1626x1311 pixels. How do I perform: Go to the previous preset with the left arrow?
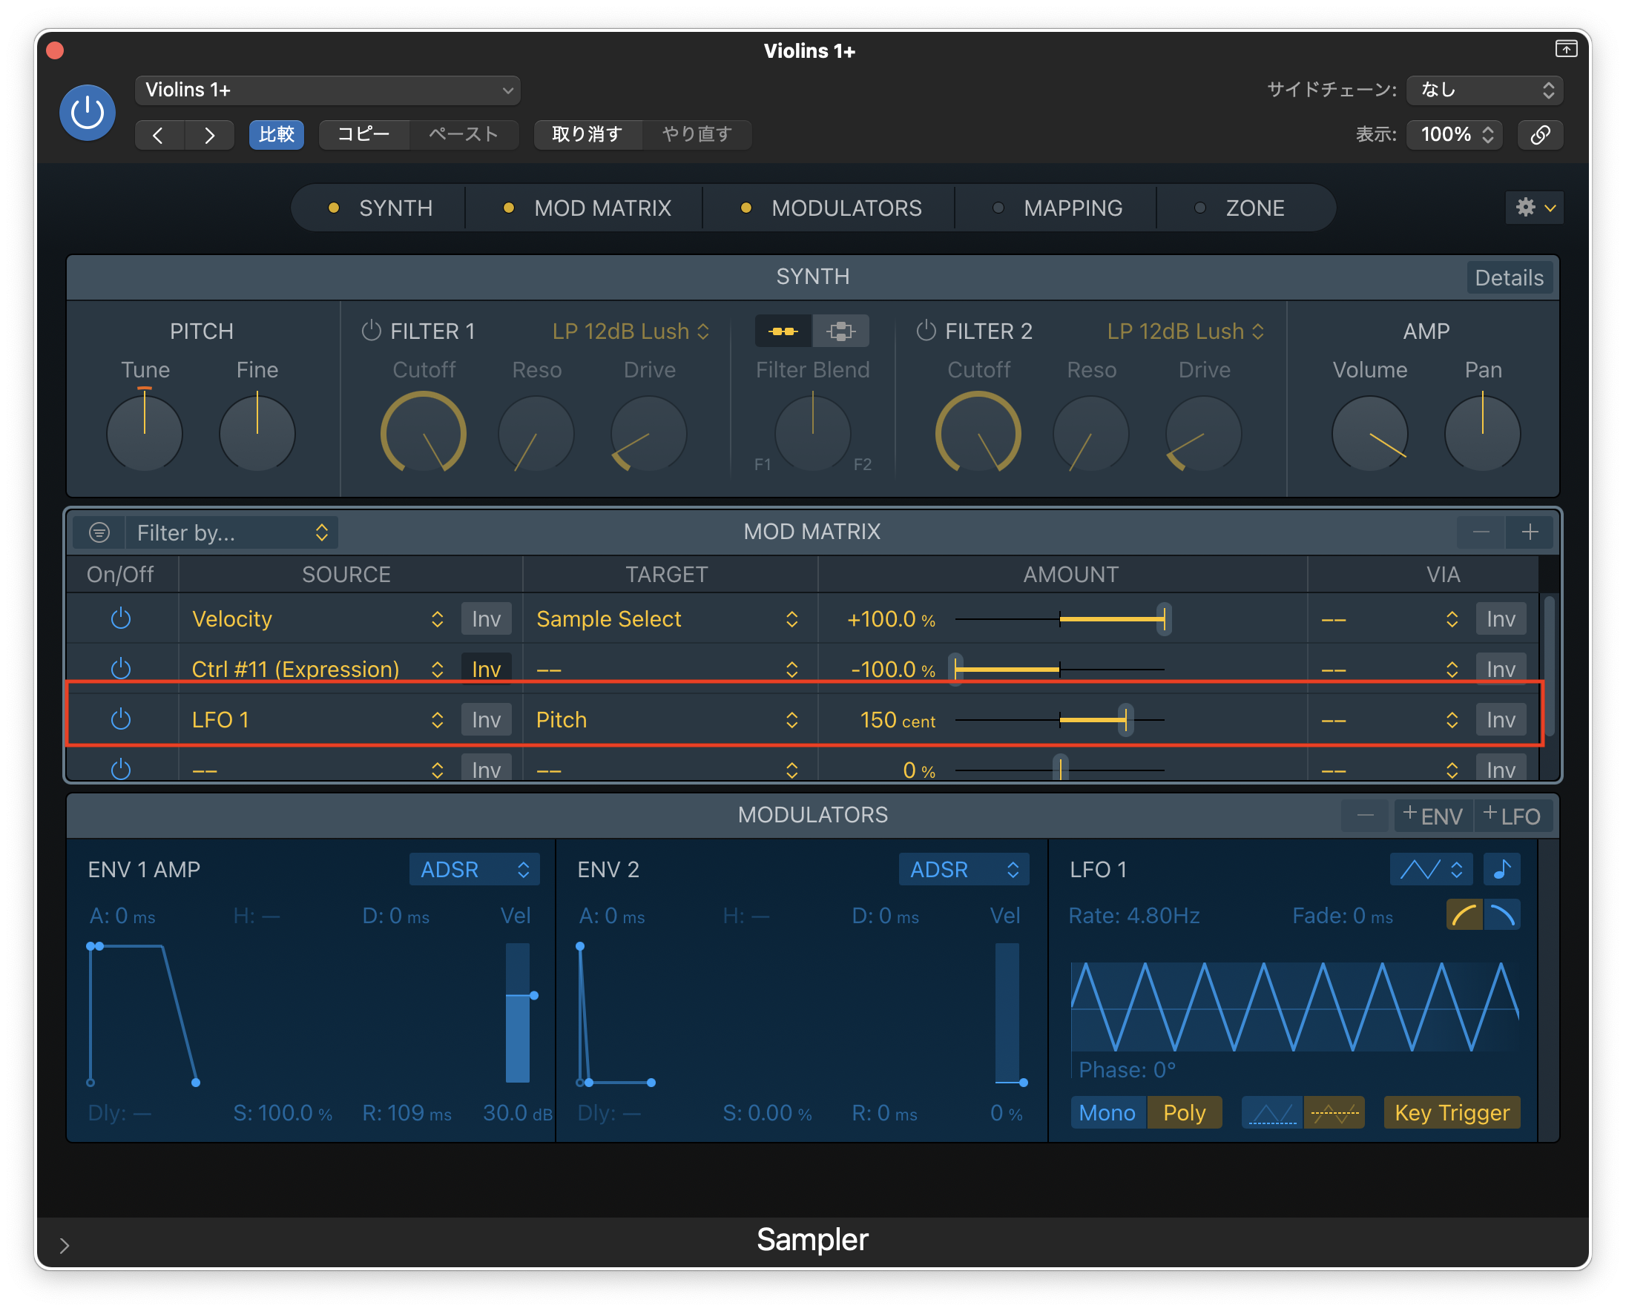(x=158, y=135)
